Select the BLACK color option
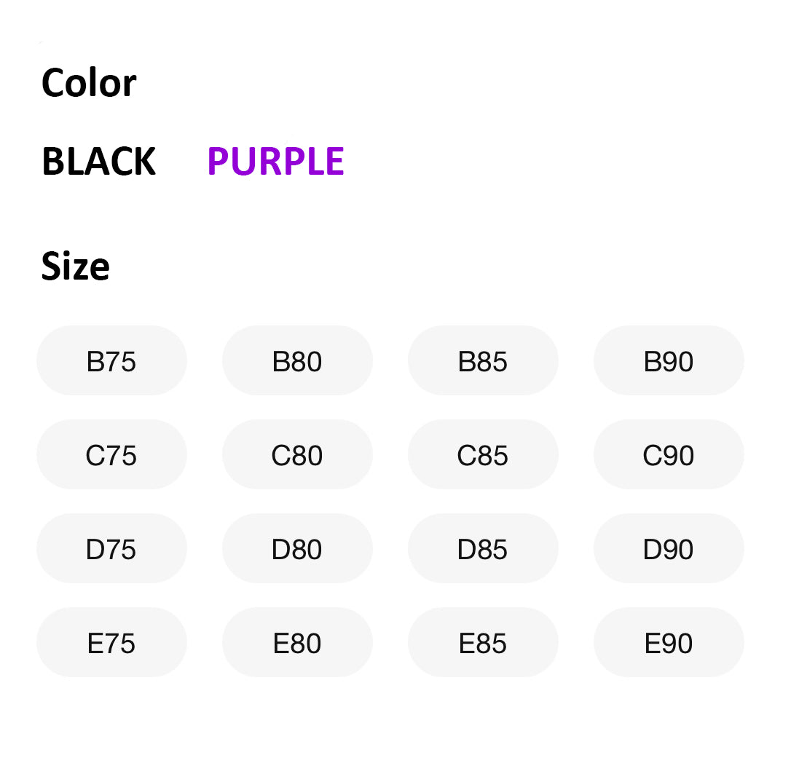 point(98,162)
